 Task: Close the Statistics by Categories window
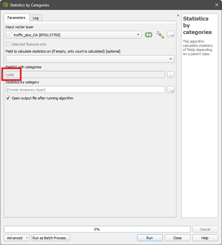(x=217, y=5)
